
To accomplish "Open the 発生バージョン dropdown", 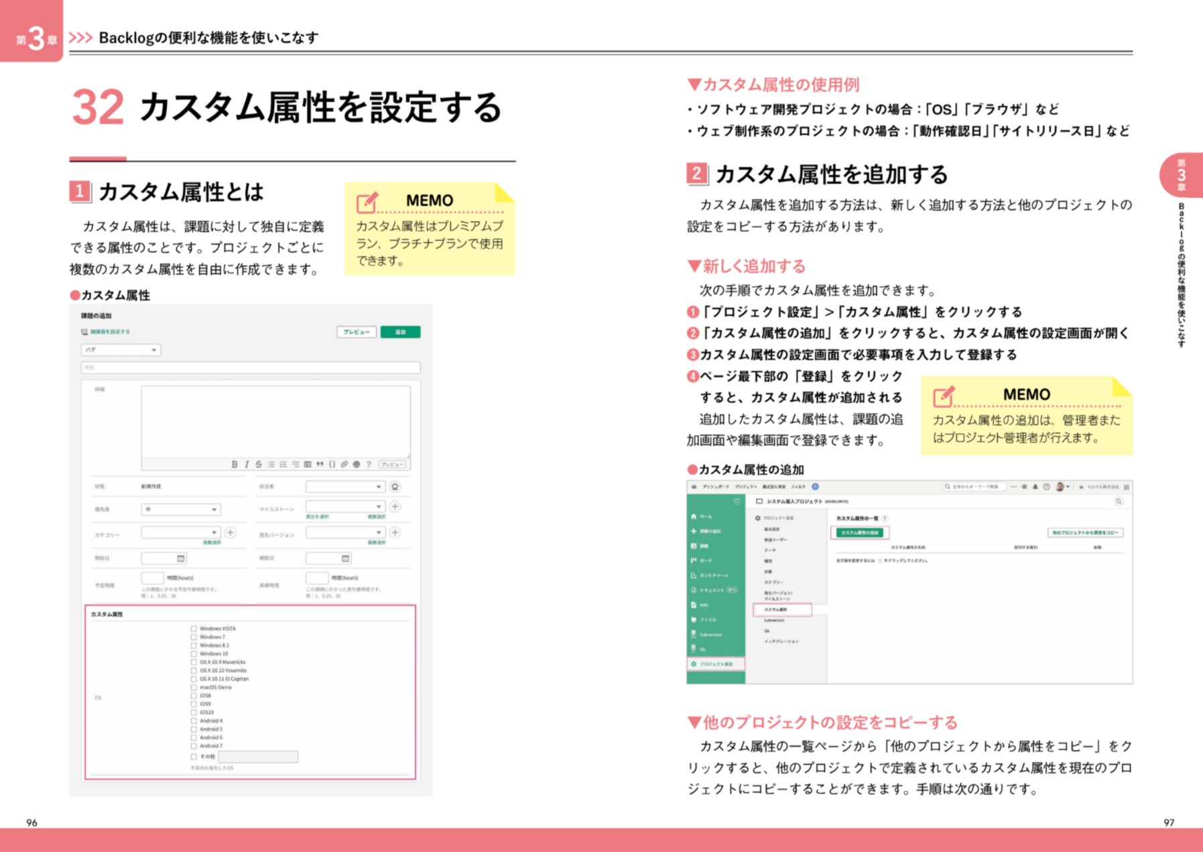I will [x=345, y=532].
